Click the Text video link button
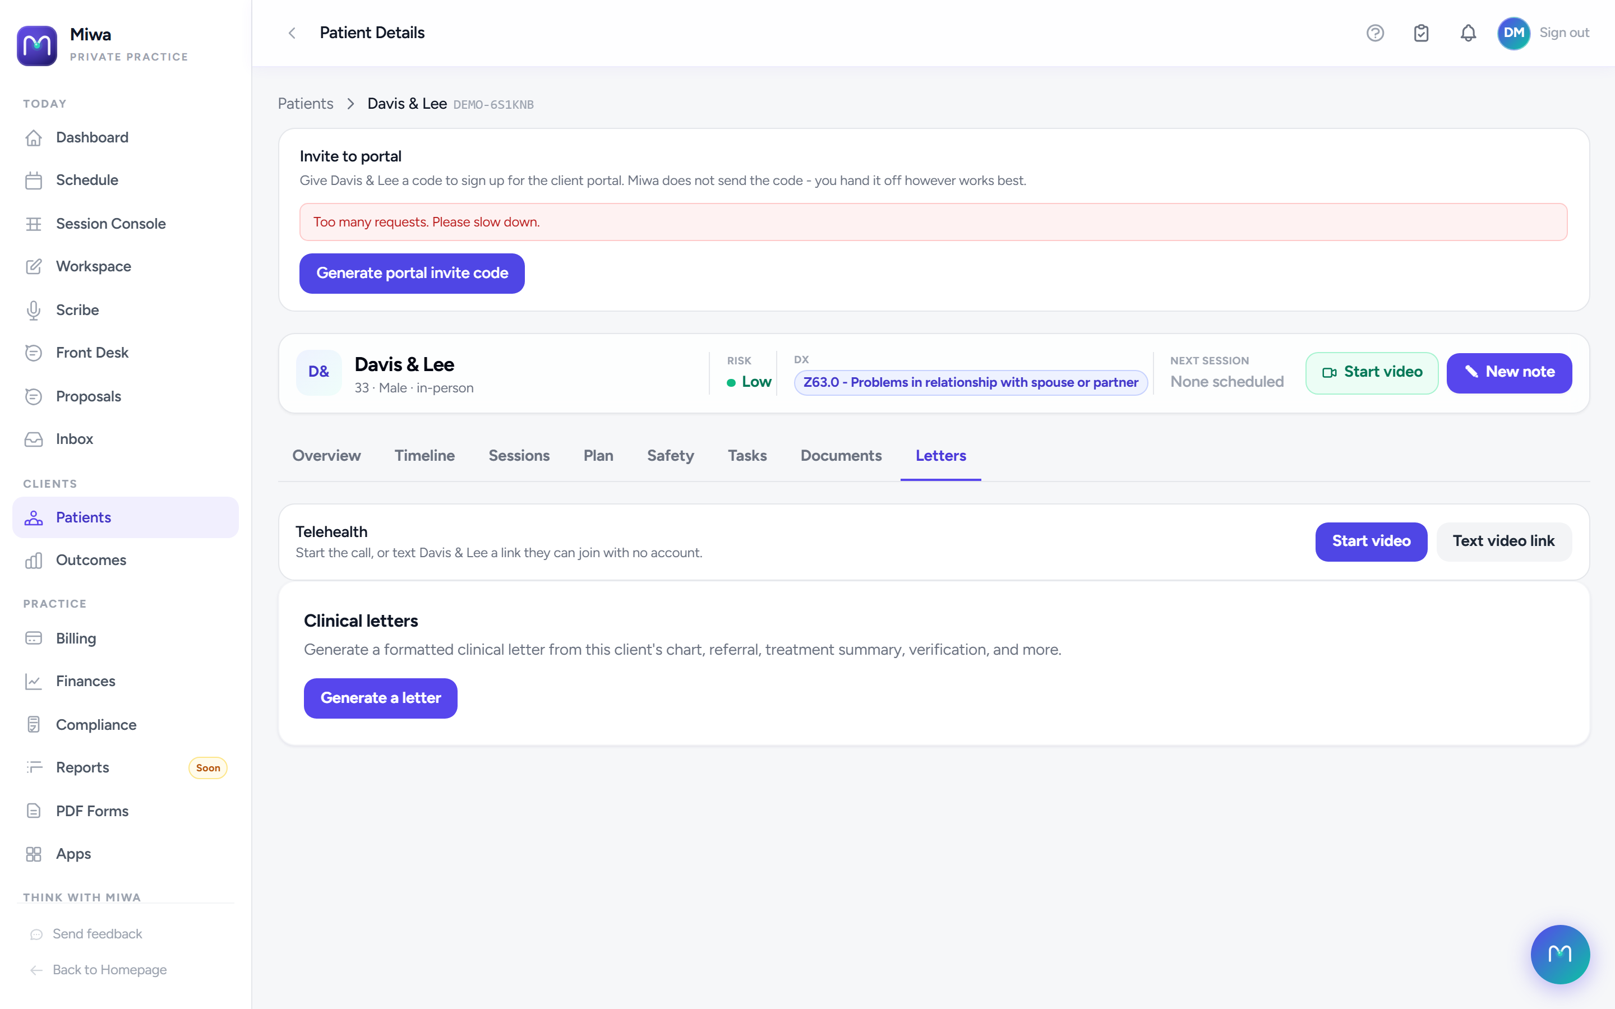This screenshot has width=1615, height=1009. point(1503,541)
